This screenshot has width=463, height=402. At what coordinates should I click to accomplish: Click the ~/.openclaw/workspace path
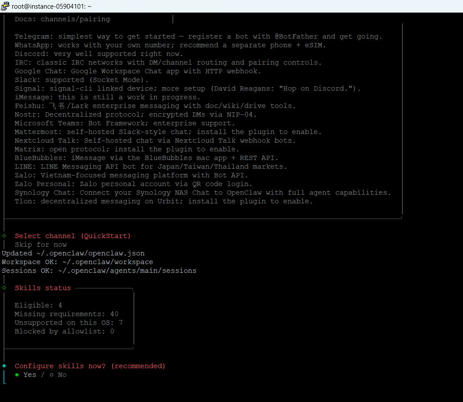click(108, 262)
